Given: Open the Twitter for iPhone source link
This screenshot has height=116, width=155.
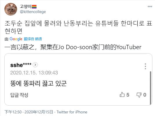Looking at the screenshot, I should (72, 112).
